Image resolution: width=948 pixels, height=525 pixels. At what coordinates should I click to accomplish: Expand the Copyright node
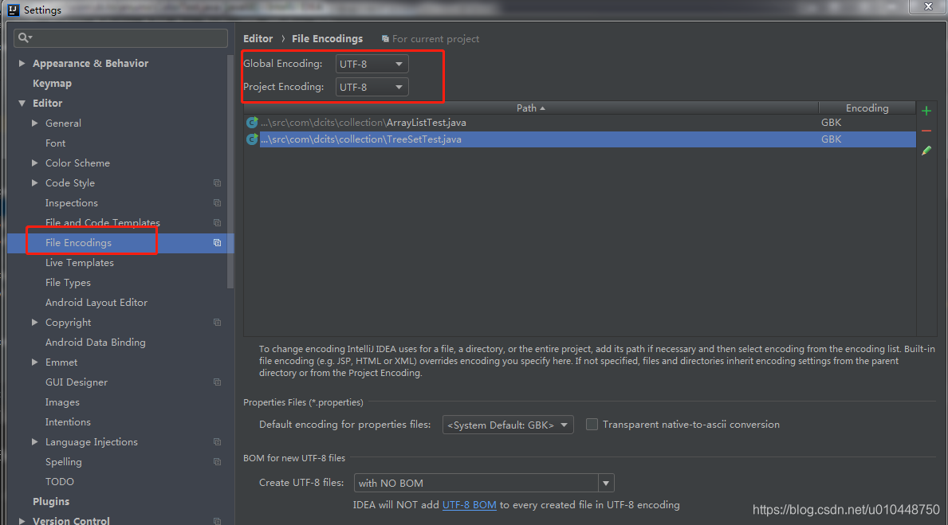point(34,323)
